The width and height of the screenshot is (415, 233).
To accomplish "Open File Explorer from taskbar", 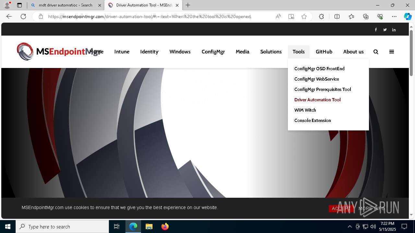I will click(149, 227).
